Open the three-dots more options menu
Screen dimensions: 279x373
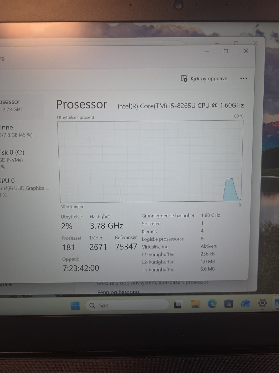click(244, 78)
